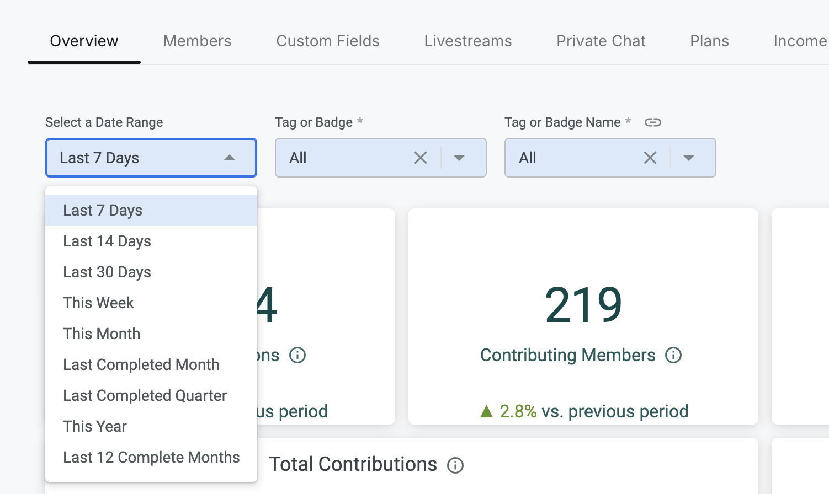Screen dimensions: 829x494
Task: Pick This Month date range
Action: pos(102,334)
